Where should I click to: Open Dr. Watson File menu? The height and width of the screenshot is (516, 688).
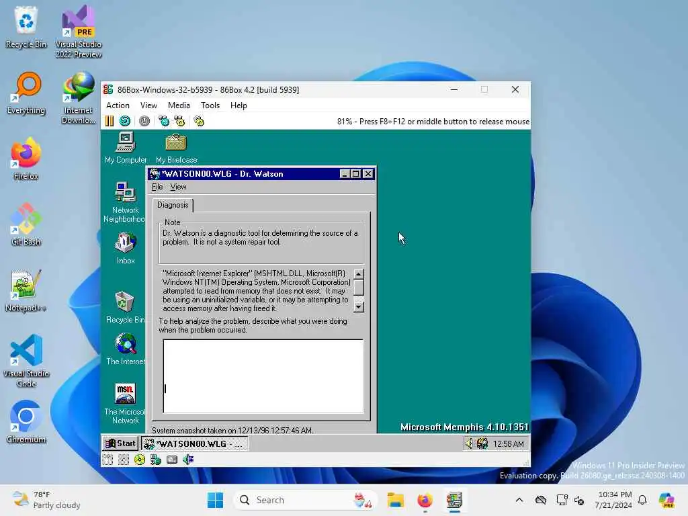tap(157, 187)
